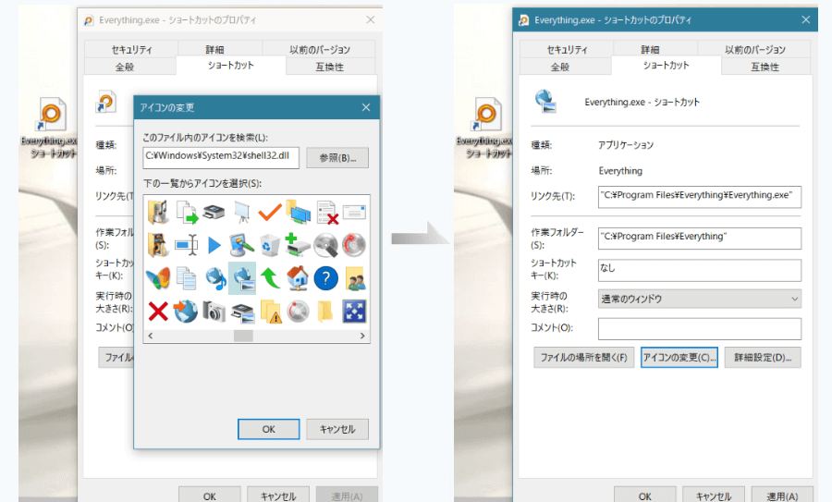Click アイコンの変更(C)... in right window
This screenshot has height=502, width=832.
click(679, 357)
